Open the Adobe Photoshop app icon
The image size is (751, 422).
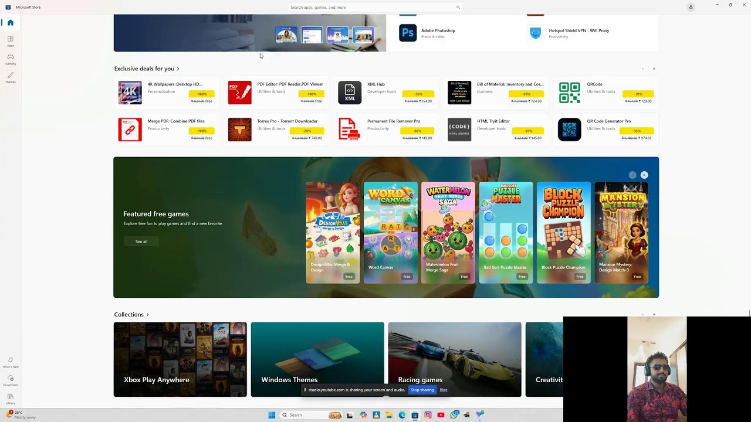[x=408, y=33]
